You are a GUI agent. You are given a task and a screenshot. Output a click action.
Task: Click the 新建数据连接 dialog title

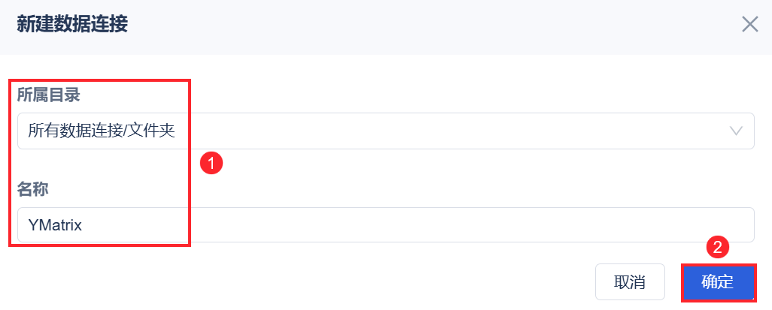pos(72,25)
